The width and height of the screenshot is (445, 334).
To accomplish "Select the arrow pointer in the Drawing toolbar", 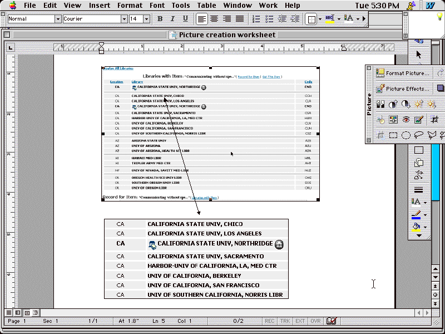I will tap(419, 54).
